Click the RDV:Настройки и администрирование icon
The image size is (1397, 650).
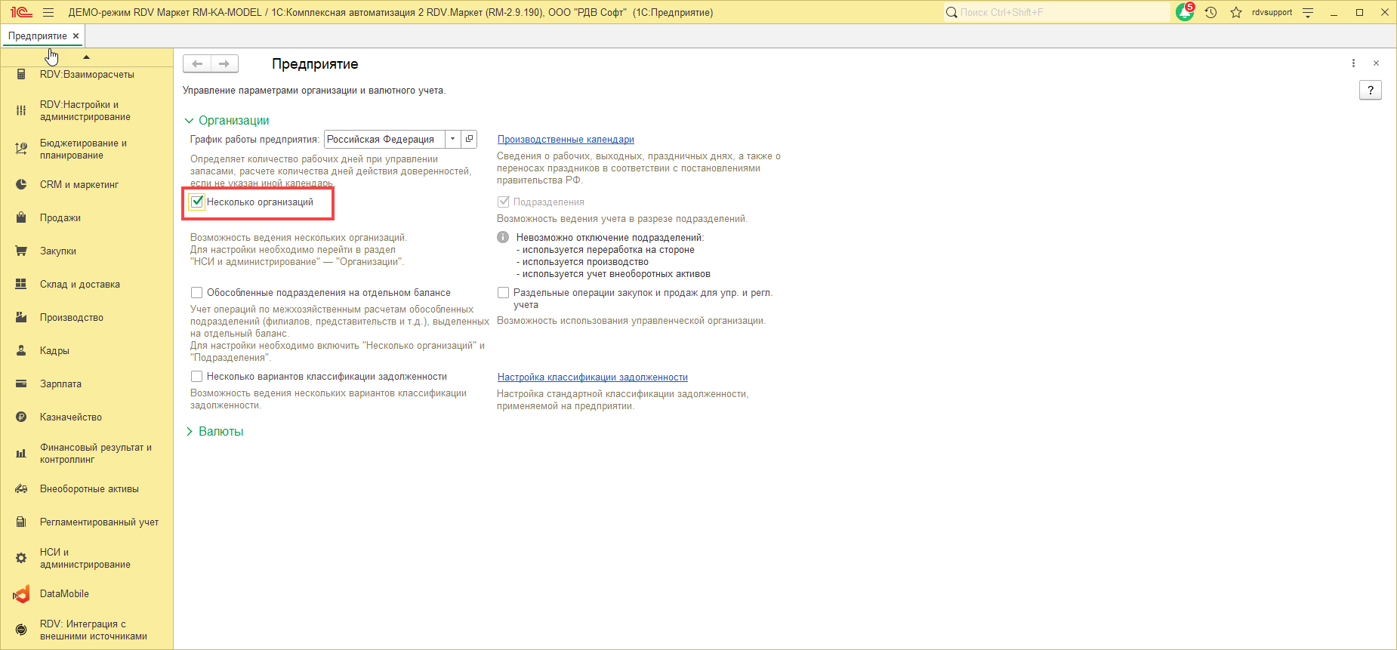21,111
